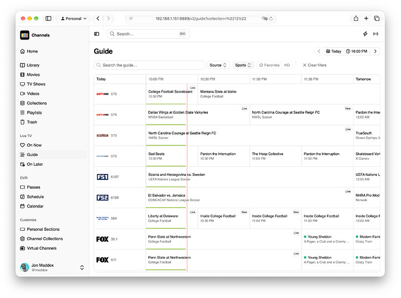Select FOX channel 511
Screen dimensions: 401x298
click(120, 260)
